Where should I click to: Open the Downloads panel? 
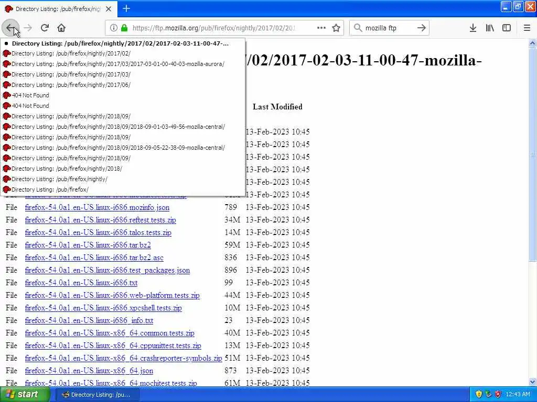(473, 28)
